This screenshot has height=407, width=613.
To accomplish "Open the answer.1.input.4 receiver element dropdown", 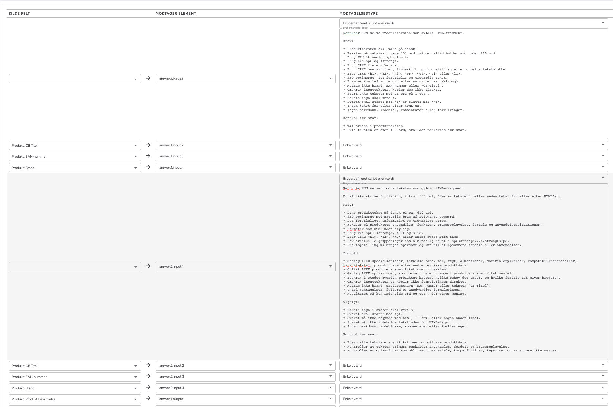I will (x=245, y=168).
